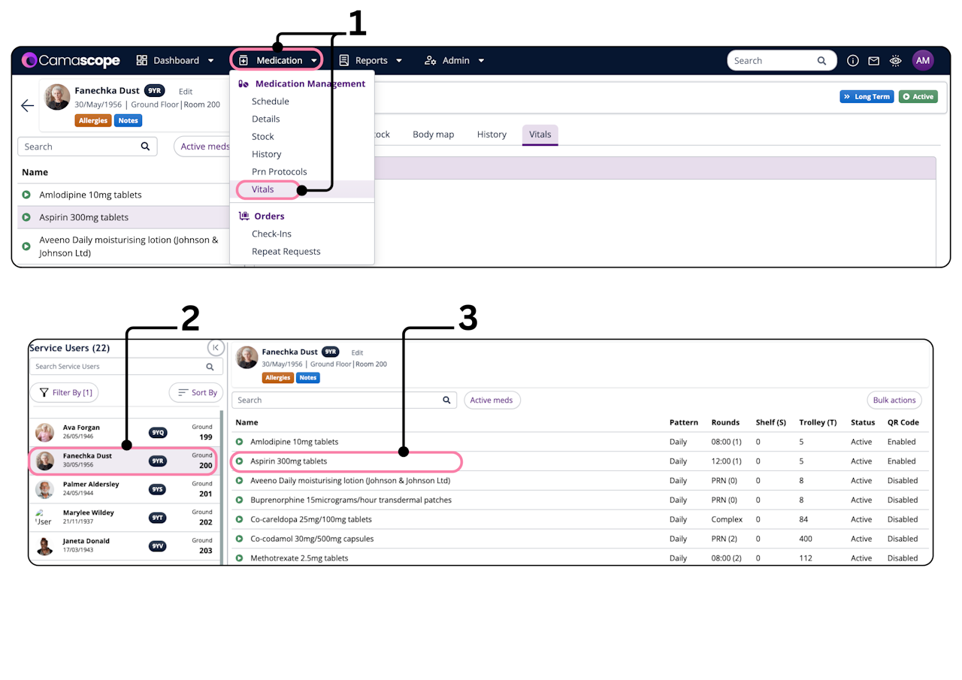Switch to the Body map tab

coord(434,134)
